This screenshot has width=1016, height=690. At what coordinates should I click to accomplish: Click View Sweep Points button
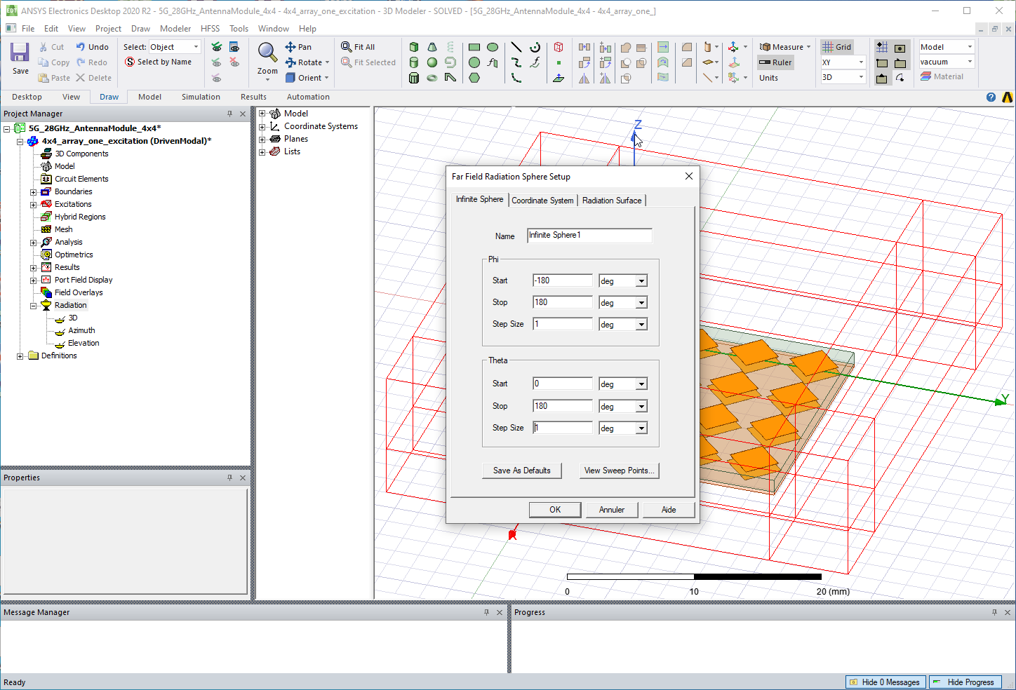point(620,471)
